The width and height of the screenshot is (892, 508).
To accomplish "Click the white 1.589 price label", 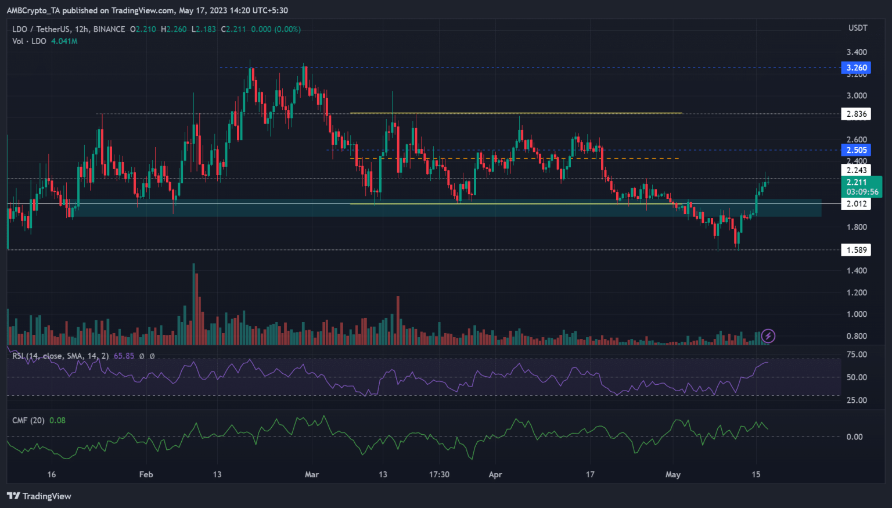I will pos(856,250).
